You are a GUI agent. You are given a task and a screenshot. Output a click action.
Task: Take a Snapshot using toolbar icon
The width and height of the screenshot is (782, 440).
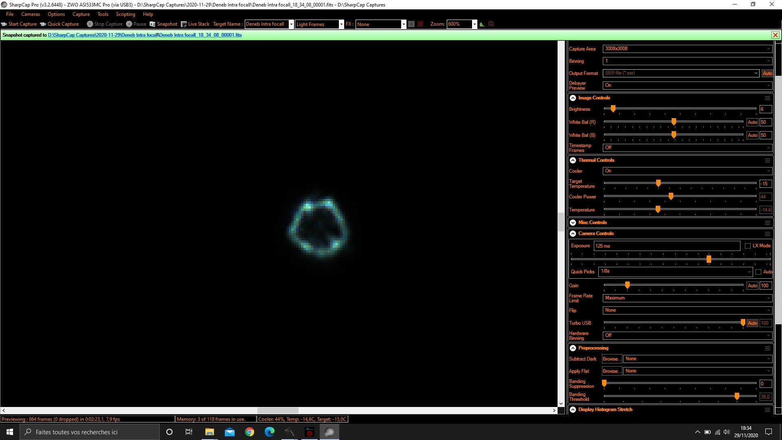click(152, 24)
